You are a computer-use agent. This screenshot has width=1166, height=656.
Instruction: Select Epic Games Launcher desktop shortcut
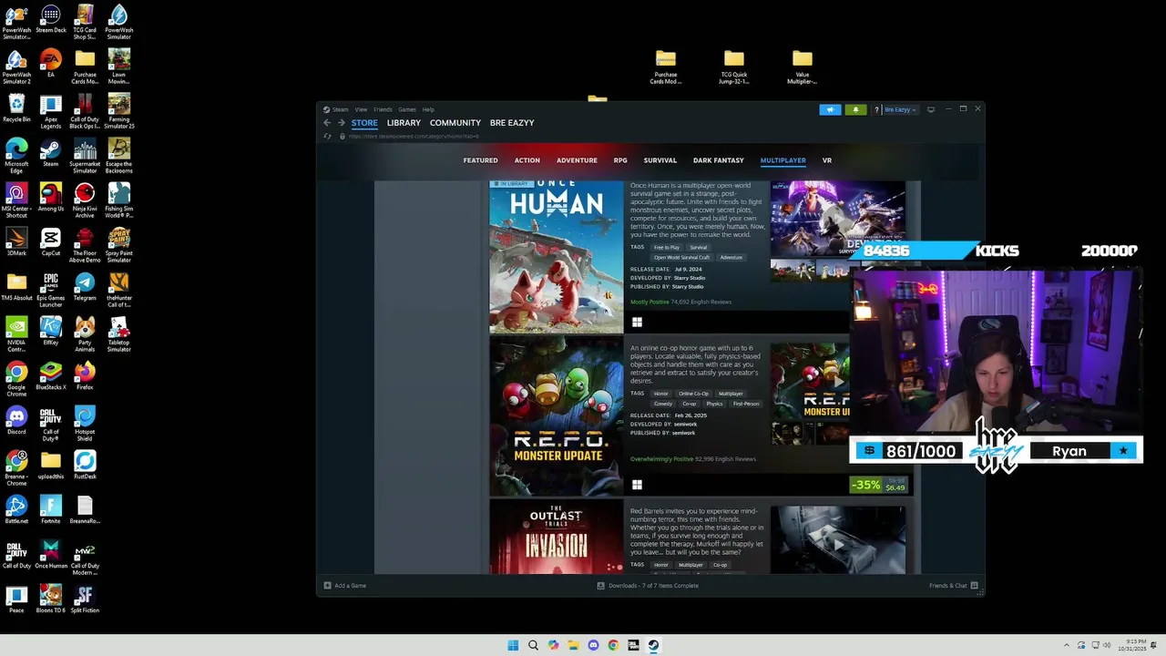(x=51, y=291)
